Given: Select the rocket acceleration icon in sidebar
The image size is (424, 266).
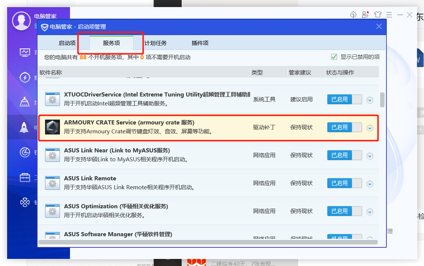Looking at the screenshot, I should click(x=24, y=127).
